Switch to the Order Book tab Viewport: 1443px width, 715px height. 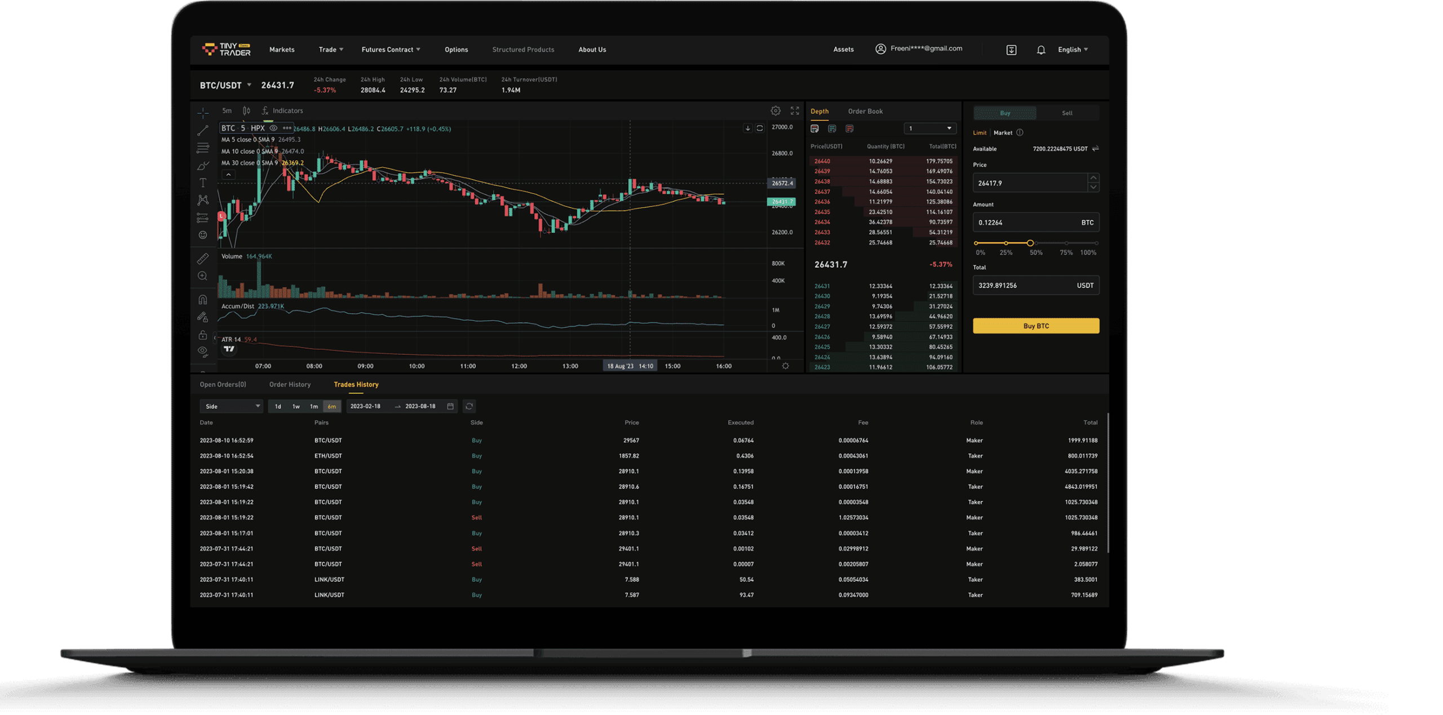(865, 112)
